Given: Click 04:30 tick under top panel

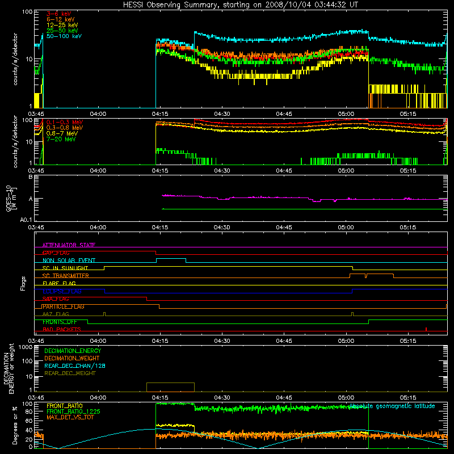Looking at the screenshot, I should click(222, 114).
